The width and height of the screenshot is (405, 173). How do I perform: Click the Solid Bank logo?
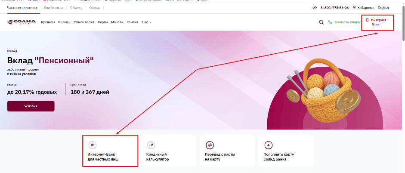[x=22, y=22]
